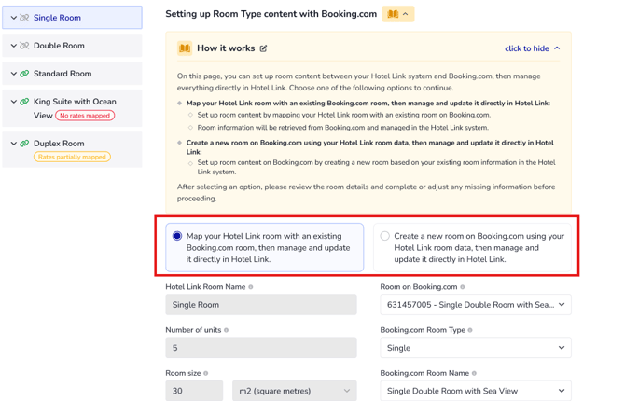Click the edit pencil icon next to How it works
The height and width of the screenshot is (401, 625).
tap(263, 48)
